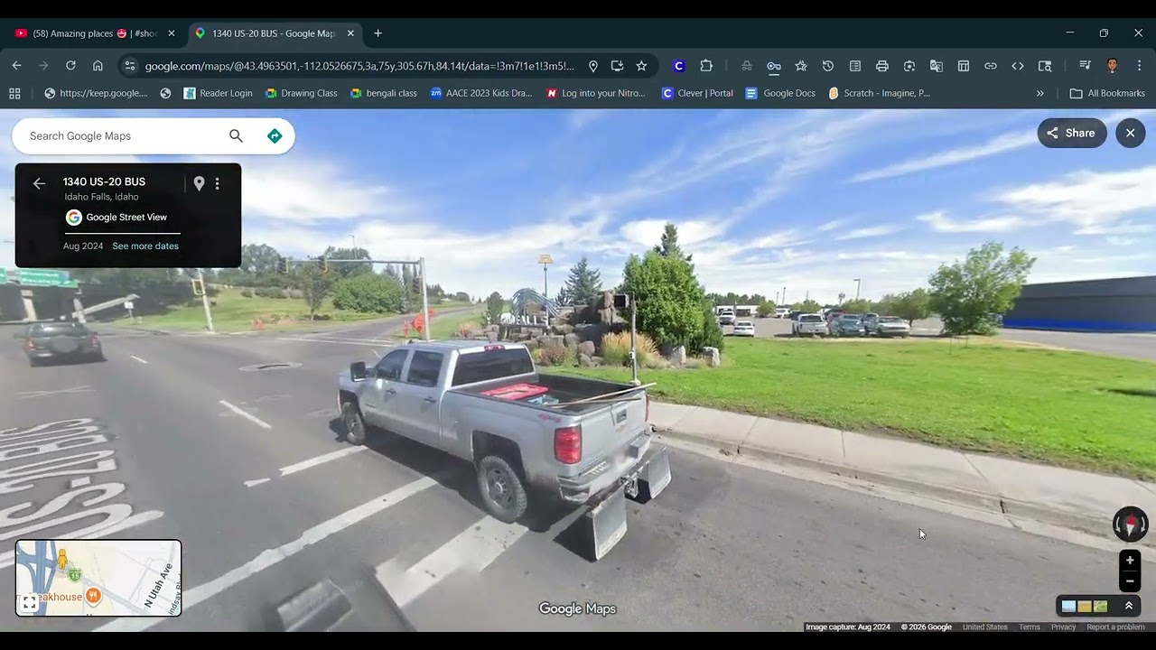Click the printer toolbar icon
This screenshot has height=650, width=1156.
click(882, 66)
